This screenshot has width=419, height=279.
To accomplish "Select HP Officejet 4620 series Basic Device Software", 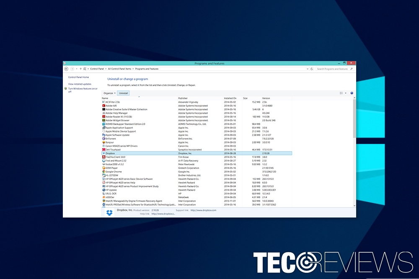I will tap(197, 179).
